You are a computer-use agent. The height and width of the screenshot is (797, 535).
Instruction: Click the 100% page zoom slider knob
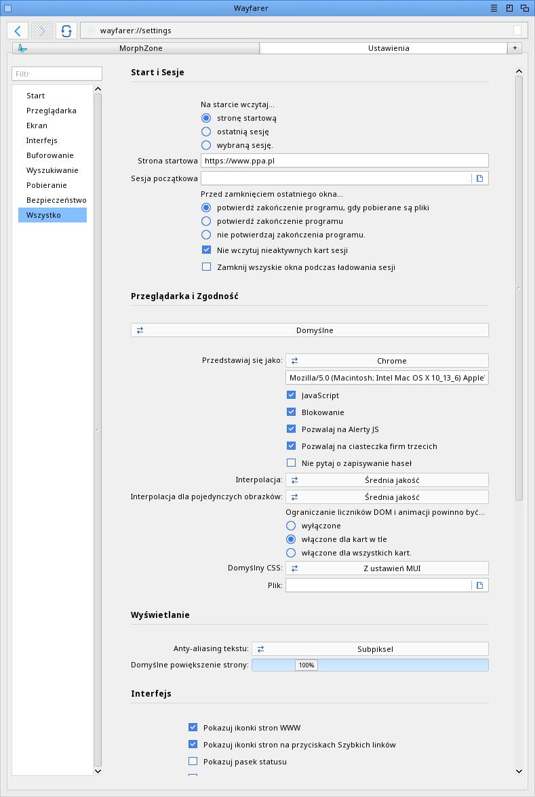[x=306, y=665]
